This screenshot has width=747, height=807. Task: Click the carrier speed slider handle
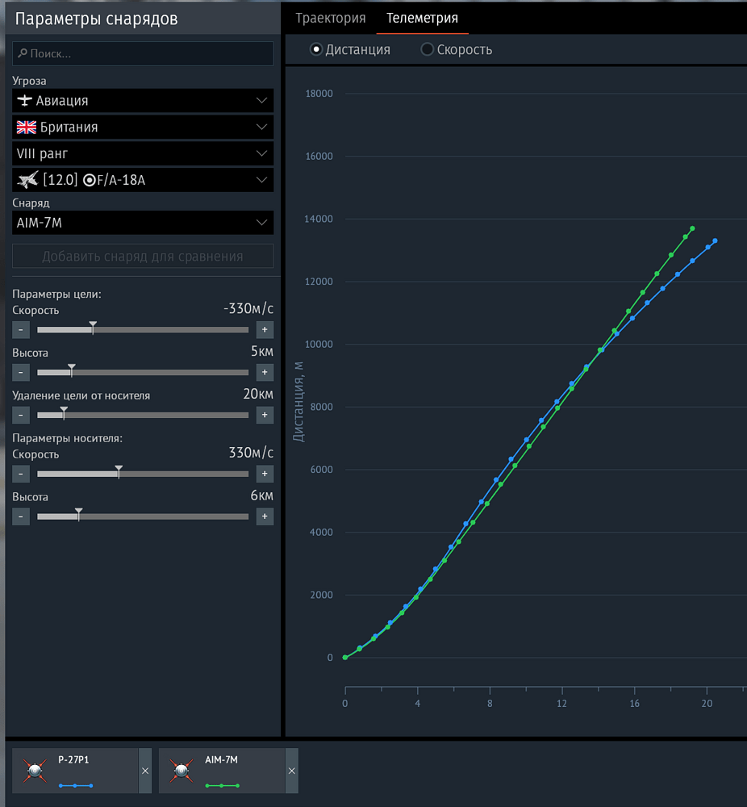[119, 471]
